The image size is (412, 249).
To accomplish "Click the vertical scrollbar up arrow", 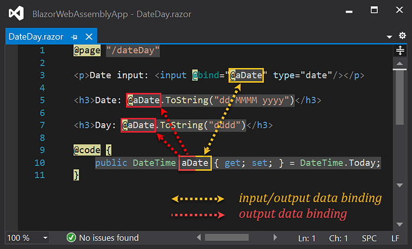I will [x=400, y=63].
